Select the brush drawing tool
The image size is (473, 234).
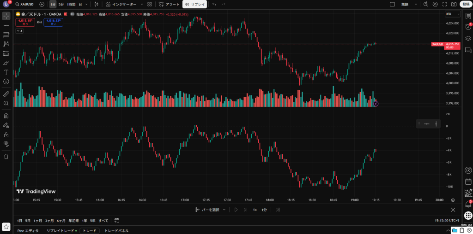(6, 63)
